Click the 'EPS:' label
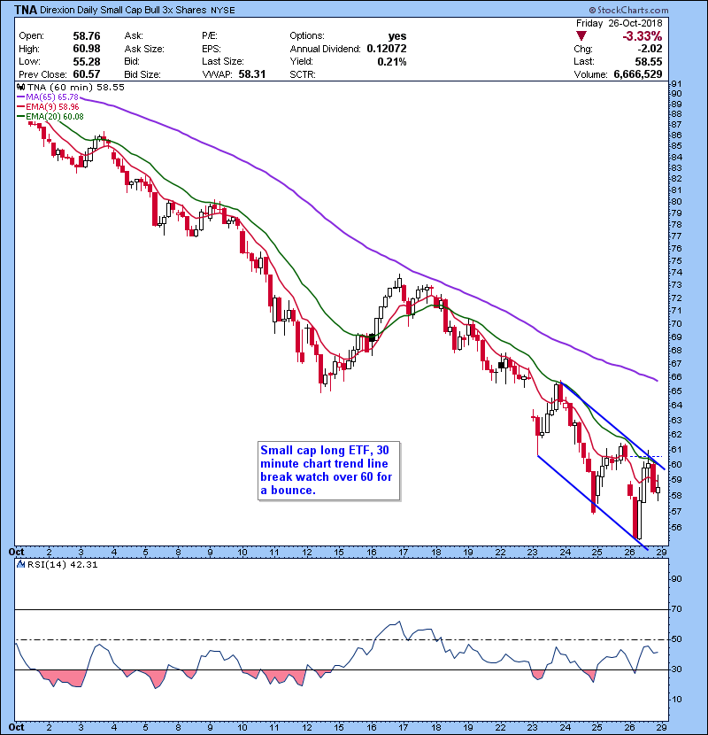This screenshot has width=708, height=735. pos(212,49)
